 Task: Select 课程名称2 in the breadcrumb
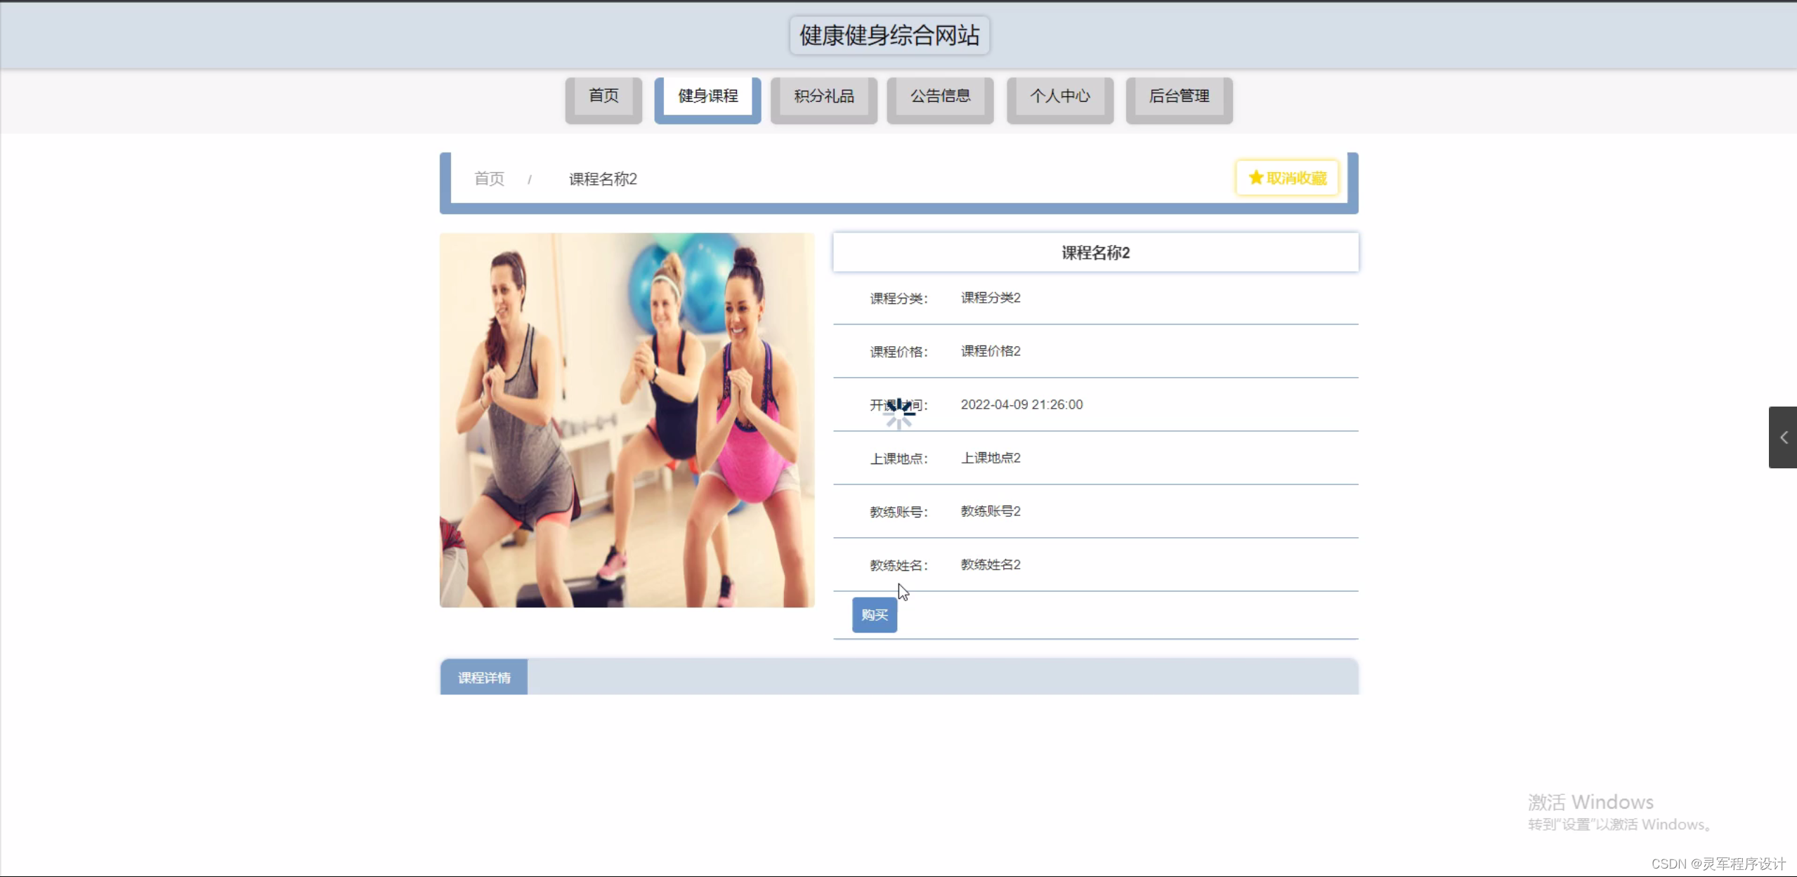pyautogui.click(x=601, y=178)
